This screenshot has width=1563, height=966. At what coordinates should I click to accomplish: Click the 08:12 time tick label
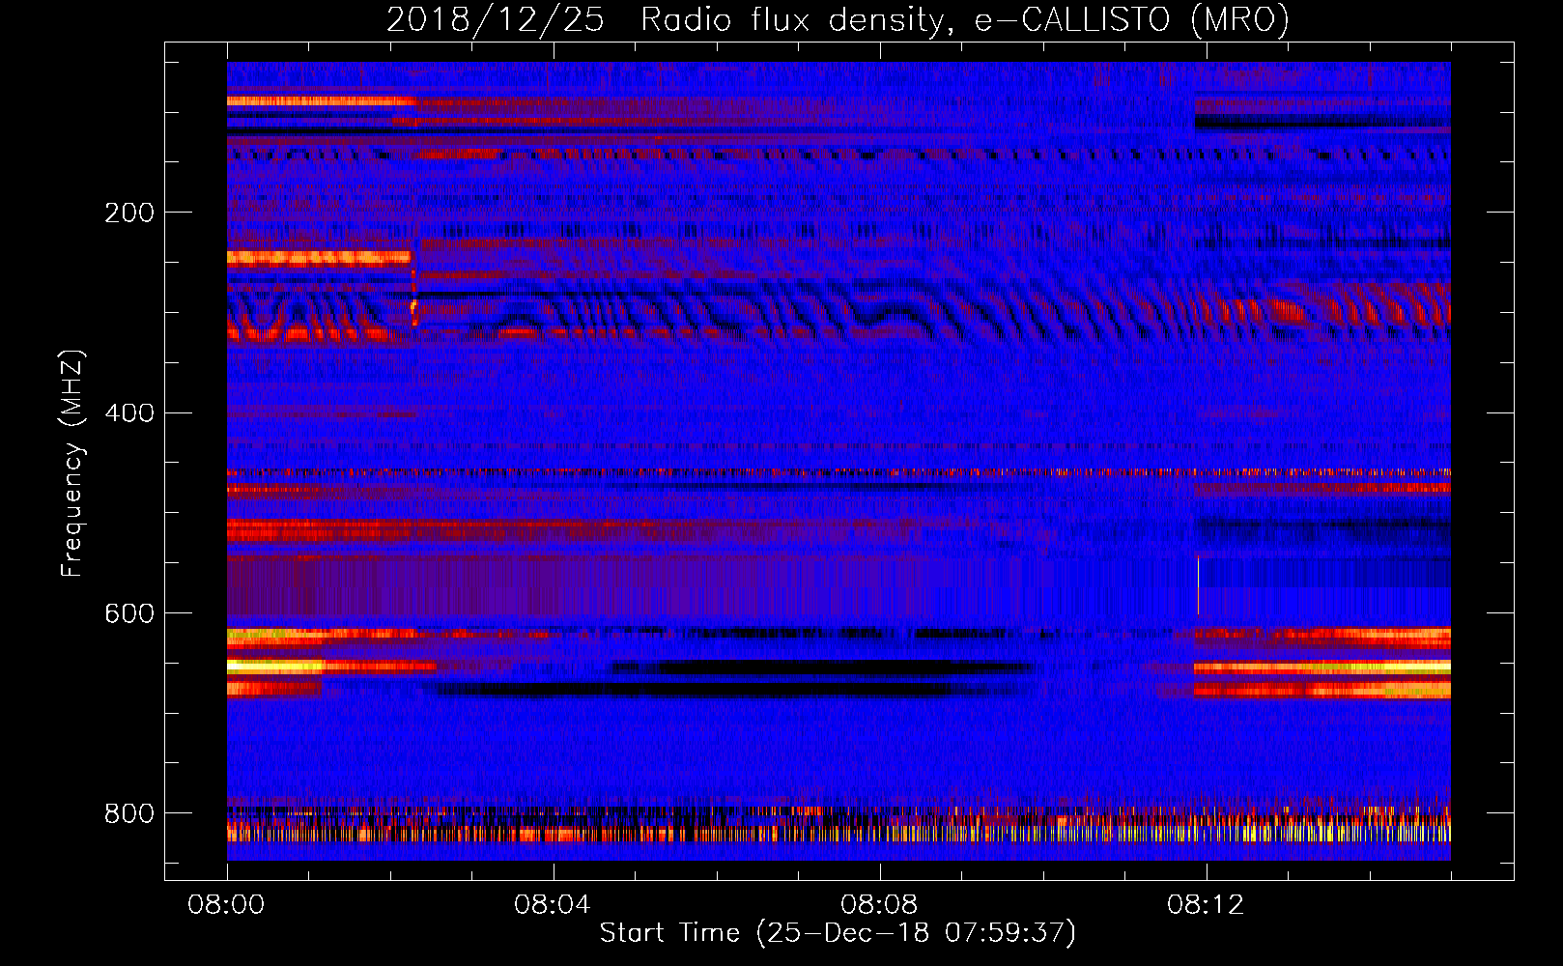[1206, 905]
